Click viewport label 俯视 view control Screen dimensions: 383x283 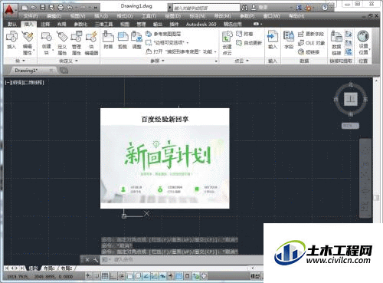point(17,82)
